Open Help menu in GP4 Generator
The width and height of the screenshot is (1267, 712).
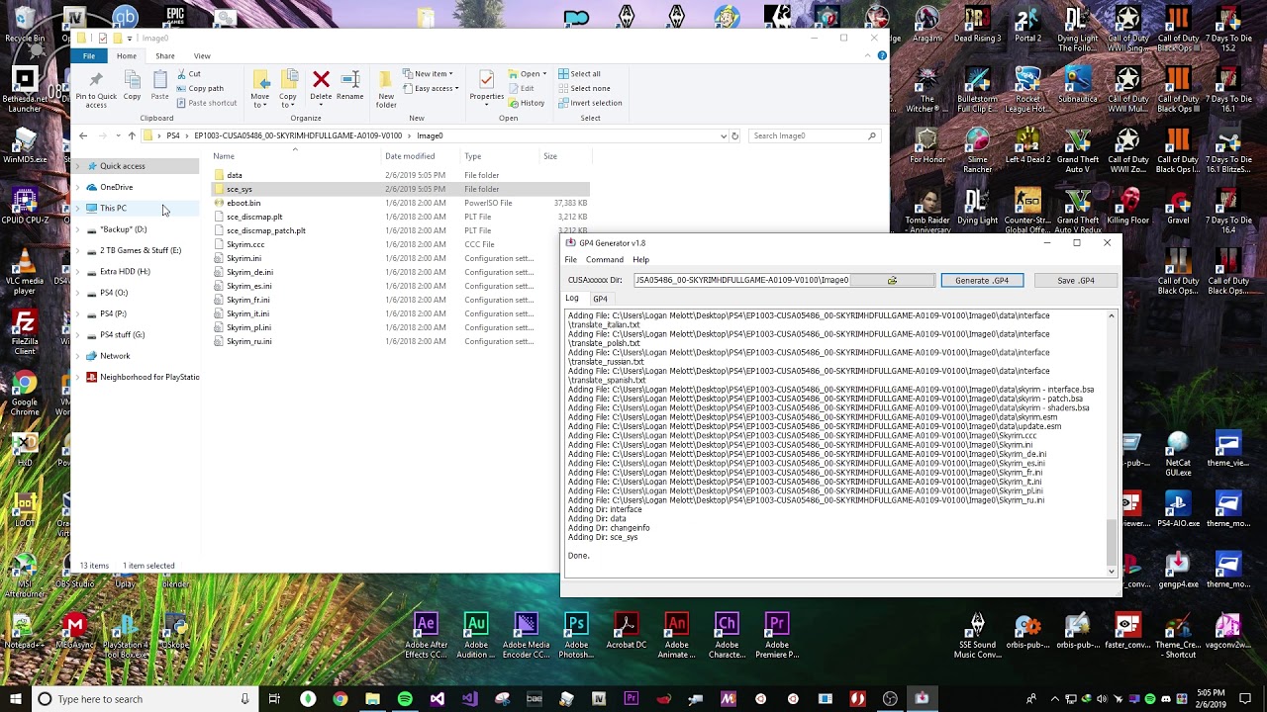tap(641, 260)
